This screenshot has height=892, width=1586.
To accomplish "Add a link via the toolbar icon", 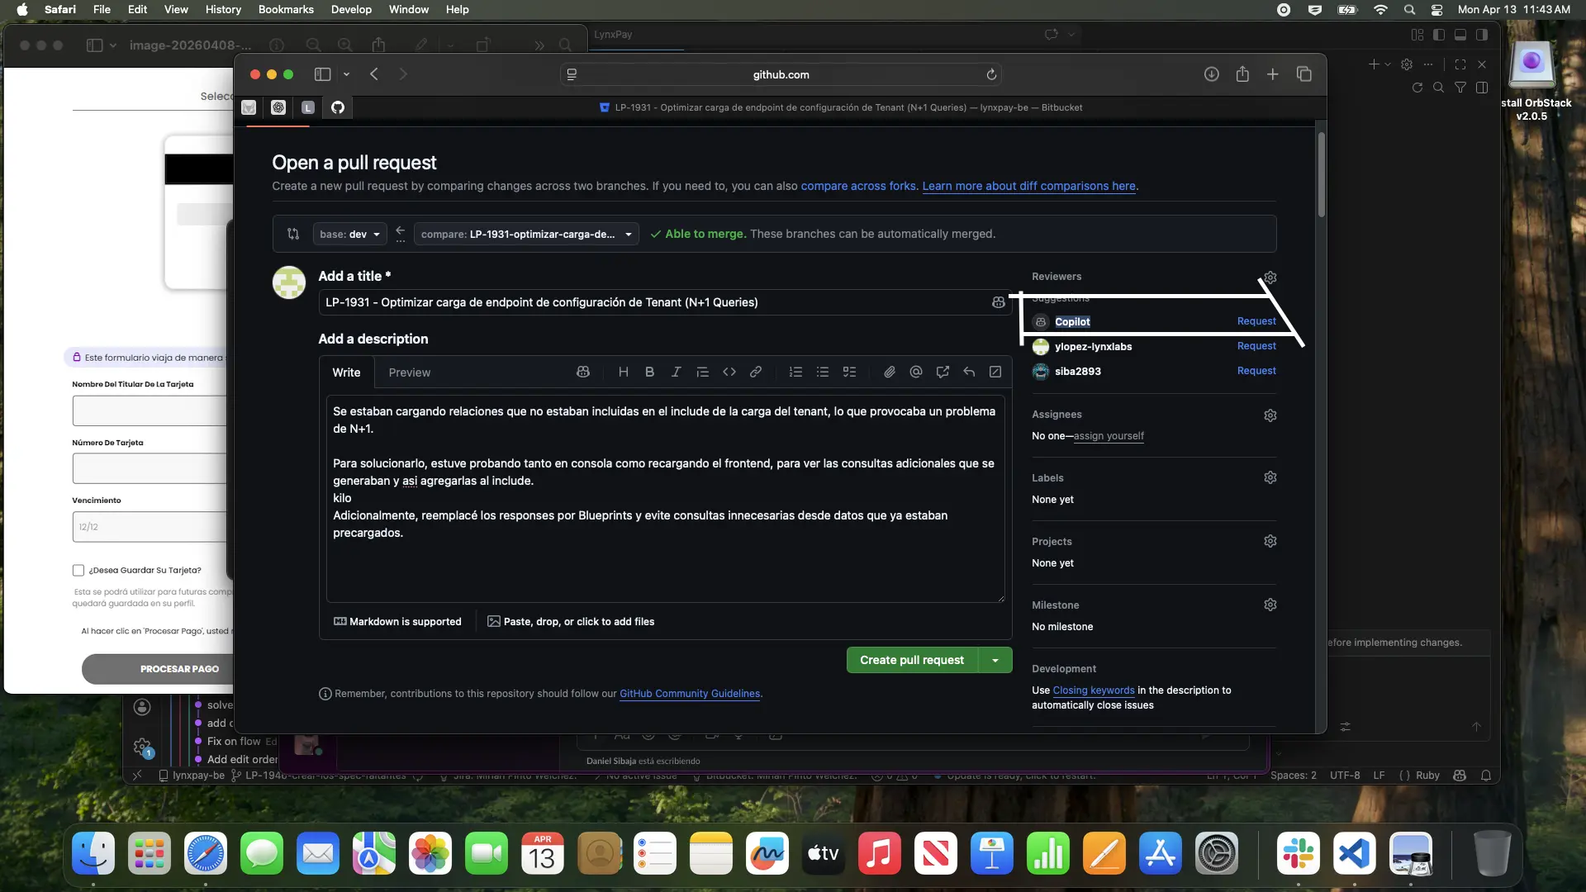I will point(756,372).
